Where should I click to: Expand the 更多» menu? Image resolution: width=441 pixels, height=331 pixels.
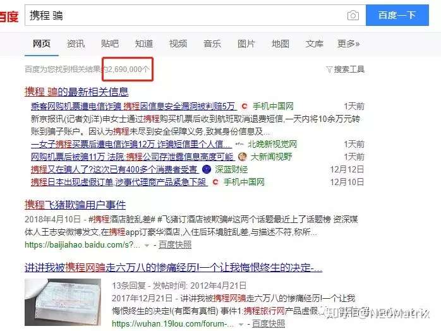point(349,44)
